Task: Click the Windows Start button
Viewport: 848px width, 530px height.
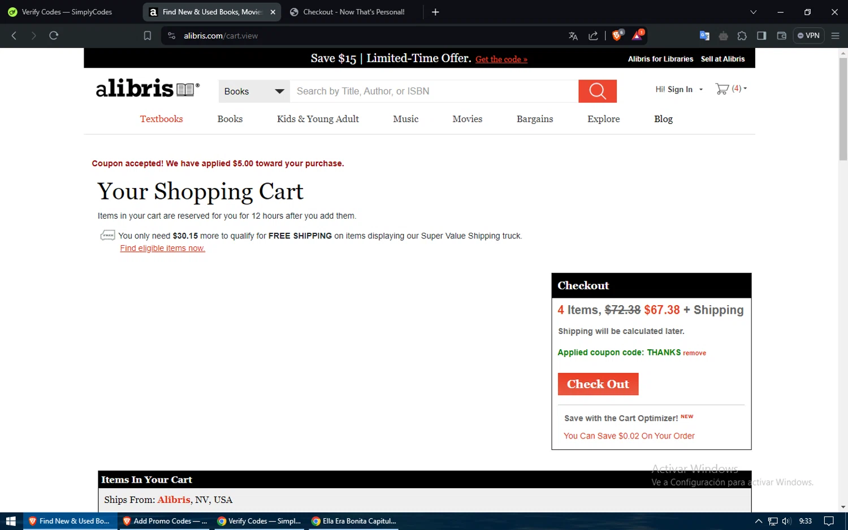Action: pos(11,521)
